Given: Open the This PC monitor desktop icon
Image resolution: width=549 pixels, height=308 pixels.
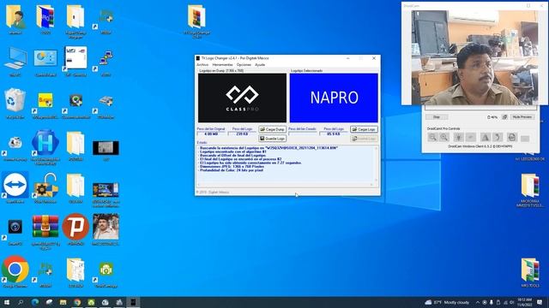Looking at the screenshot, I should (15, 61).
